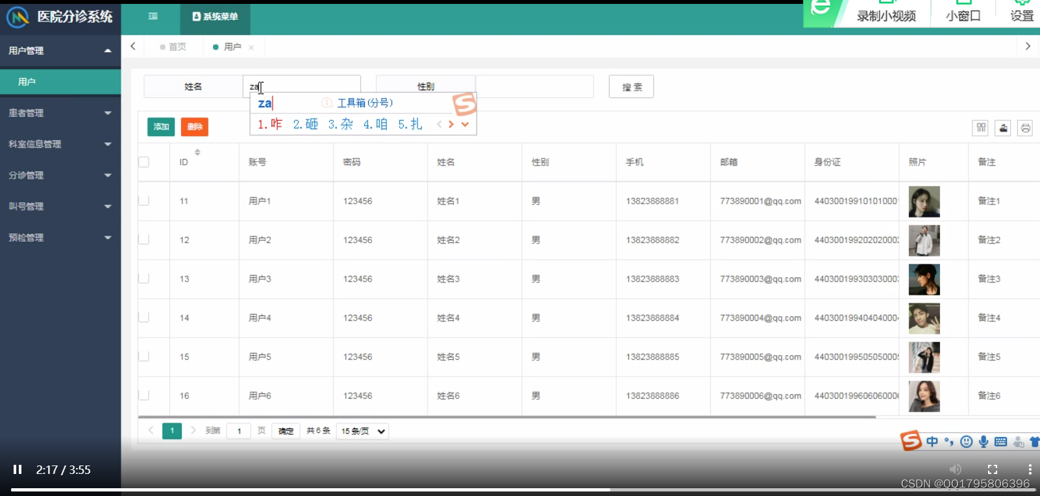Choose IME candidate 3 杂
Viewport: 1040px width, 496px height.
[340, 124]
